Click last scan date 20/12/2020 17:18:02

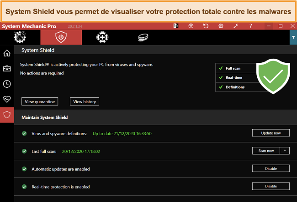tap(81, 151)
